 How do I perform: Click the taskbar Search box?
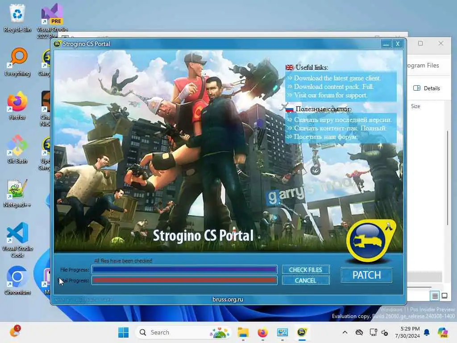(183, 332)
